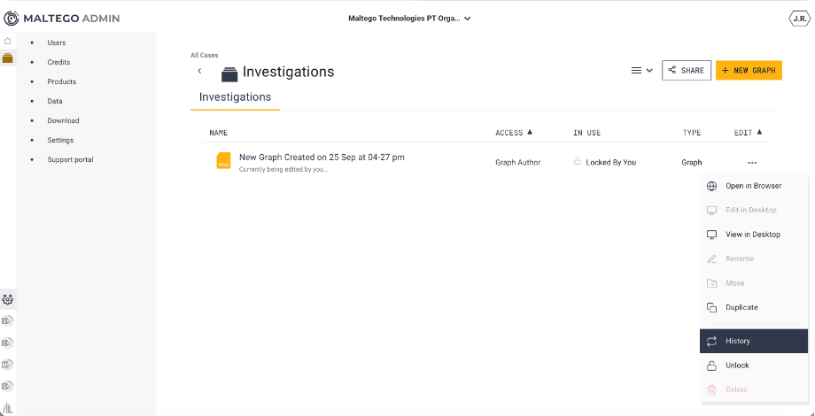This screenshot has width=815, height=416.
Task: Click the 'Locked By You' status text
Action: pyautogui.click(x=610, y=163)
